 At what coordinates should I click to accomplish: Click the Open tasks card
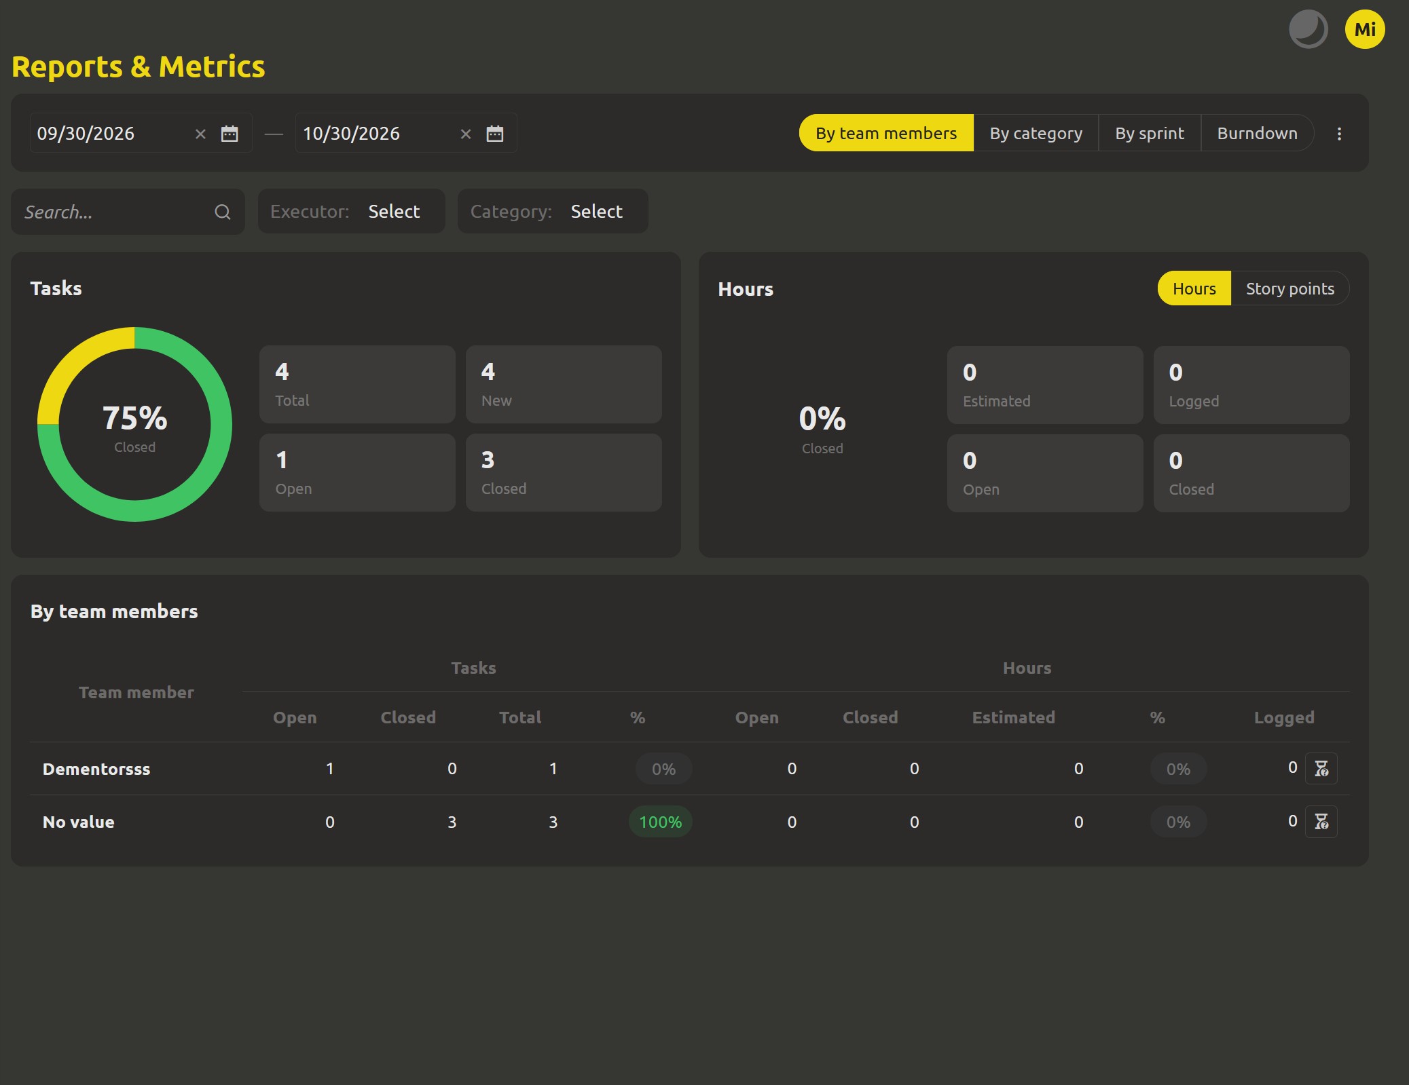357,472
